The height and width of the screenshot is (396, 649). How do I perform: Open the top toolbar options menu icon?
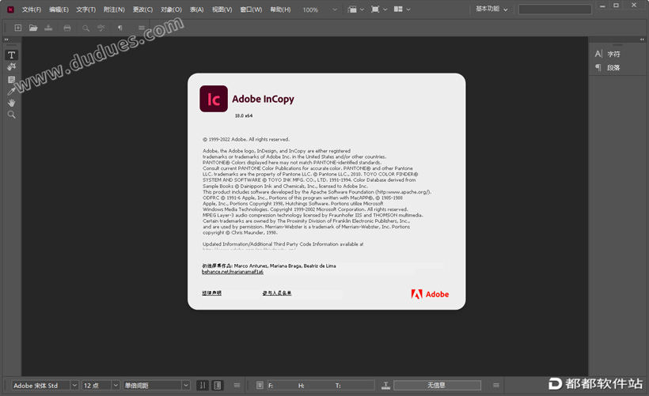point(142,28)
